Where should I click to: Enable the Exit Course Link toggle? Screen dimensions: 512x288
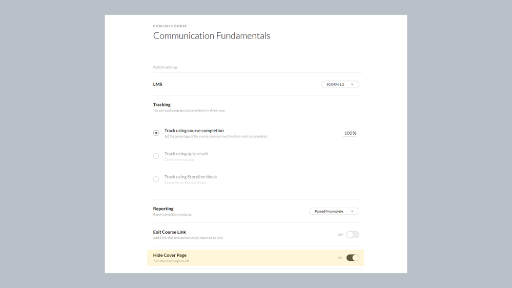(x=353, y=235)
